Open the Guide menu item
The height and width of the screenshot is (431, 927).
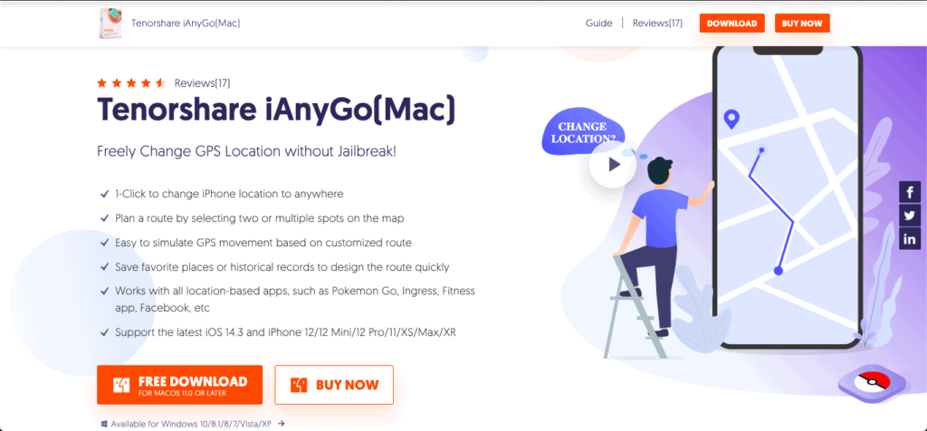pos(599,24)
